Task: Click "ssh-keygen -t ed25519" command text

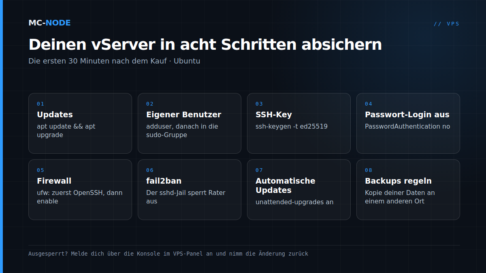Action: [292, 127]
